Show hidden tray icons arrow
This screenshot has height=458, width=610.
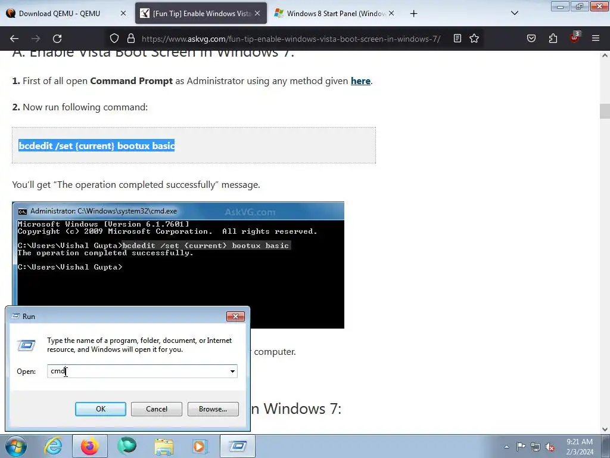click(x=506, y=447)
